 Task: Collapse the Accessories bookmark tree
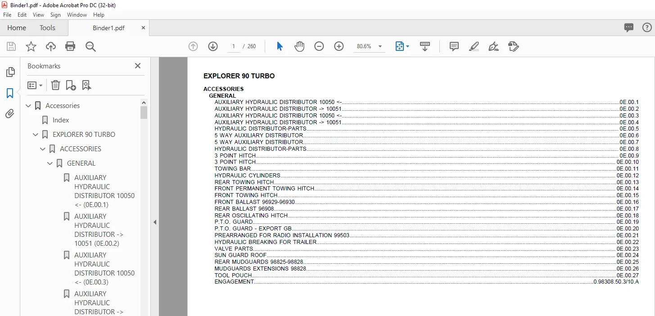pyautogui.click(x=29, y=106)
